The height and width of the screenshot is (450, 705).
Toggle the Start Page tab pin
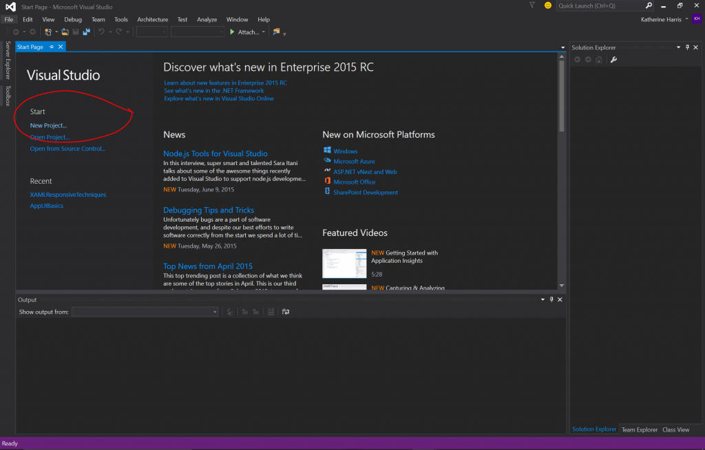tap(52, 47)
